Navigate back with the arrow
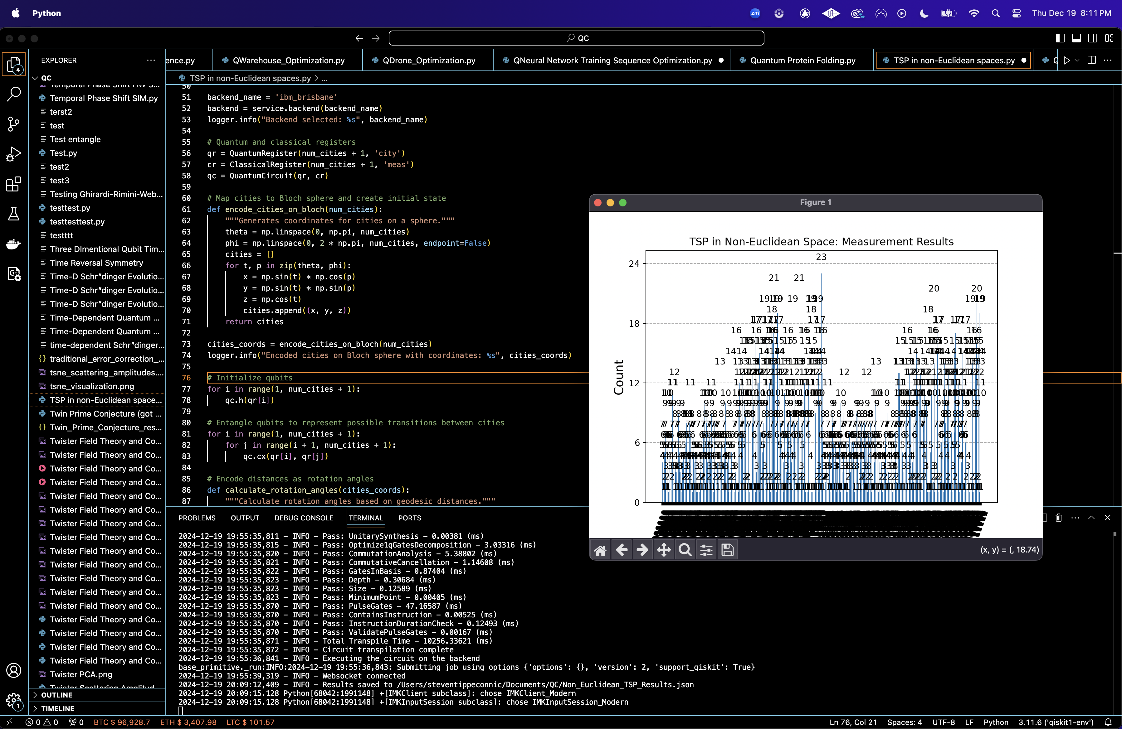This screenshot has width=1122, height=729. 359,38
